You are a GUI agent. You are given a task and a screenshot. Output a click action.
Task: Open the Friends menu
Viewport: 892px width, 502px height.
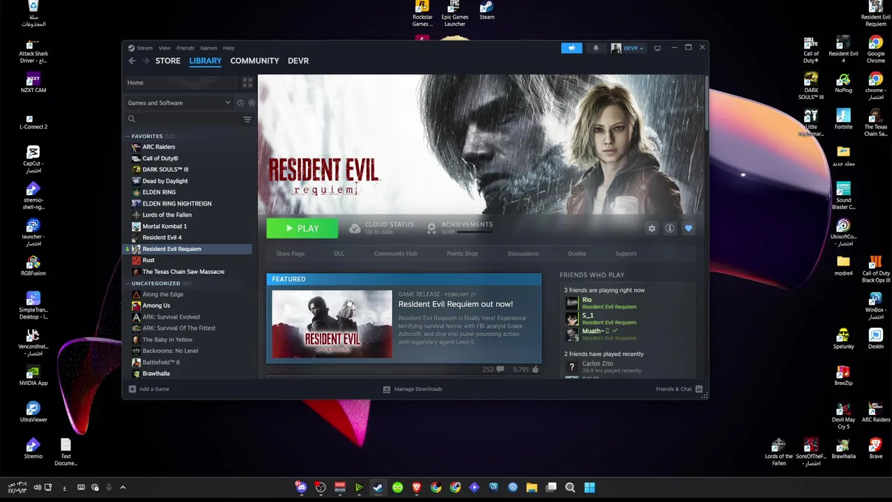185,48
